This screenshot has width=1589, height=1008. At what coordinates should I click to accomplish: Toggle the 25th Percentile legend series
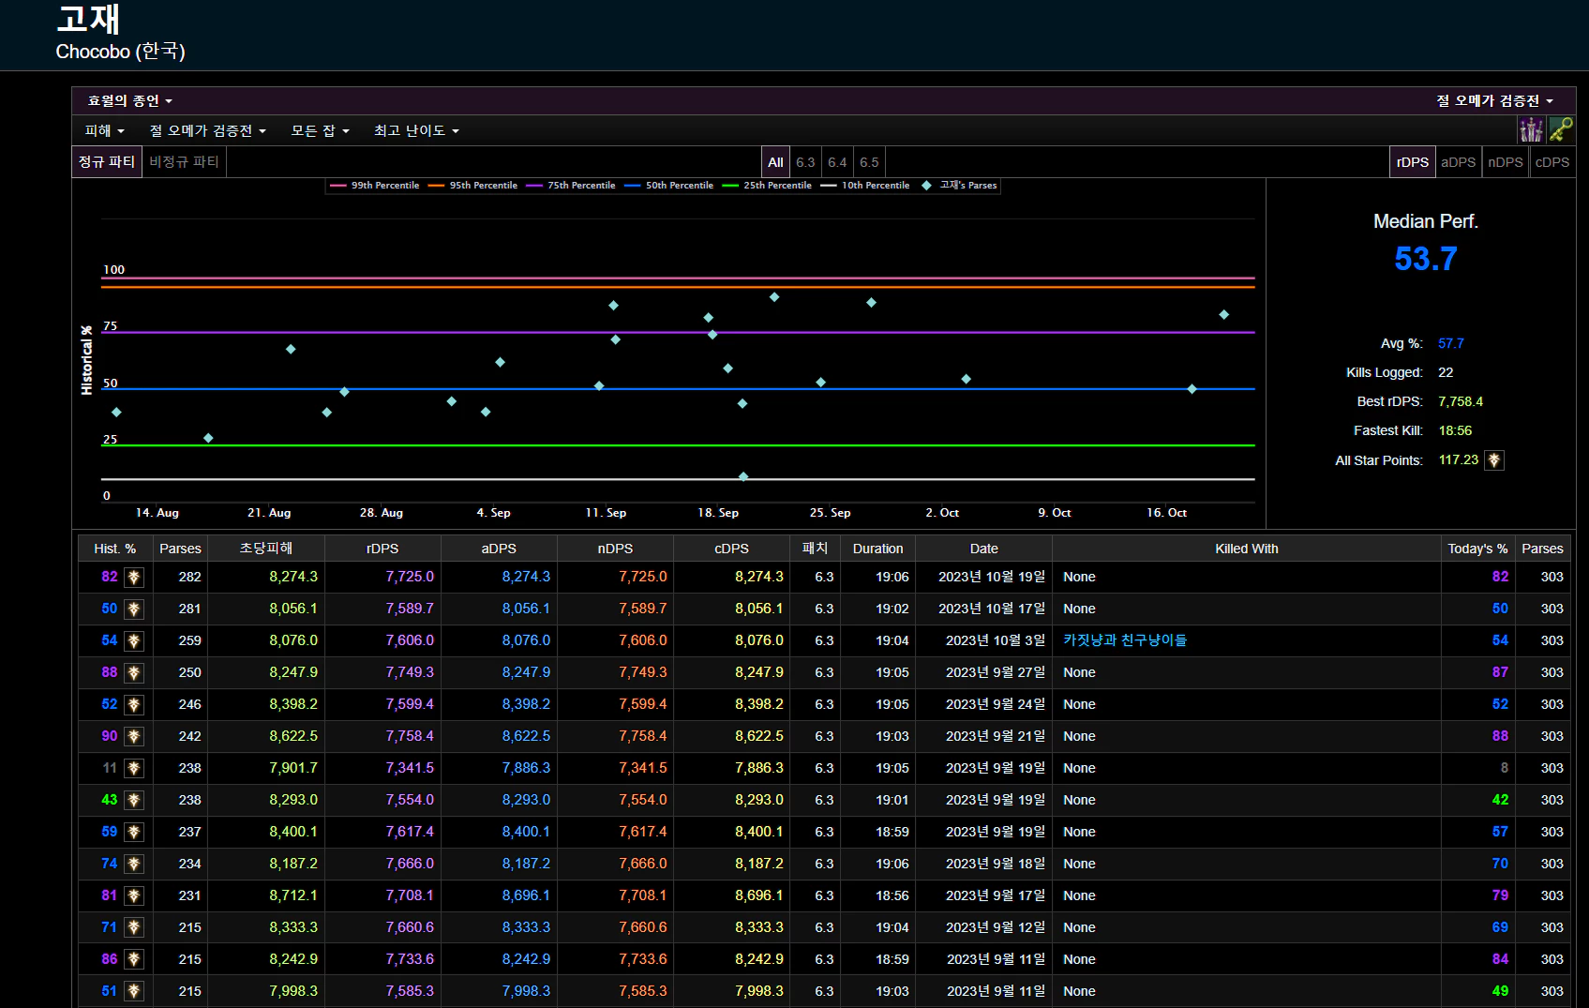(x=768, y=186)
